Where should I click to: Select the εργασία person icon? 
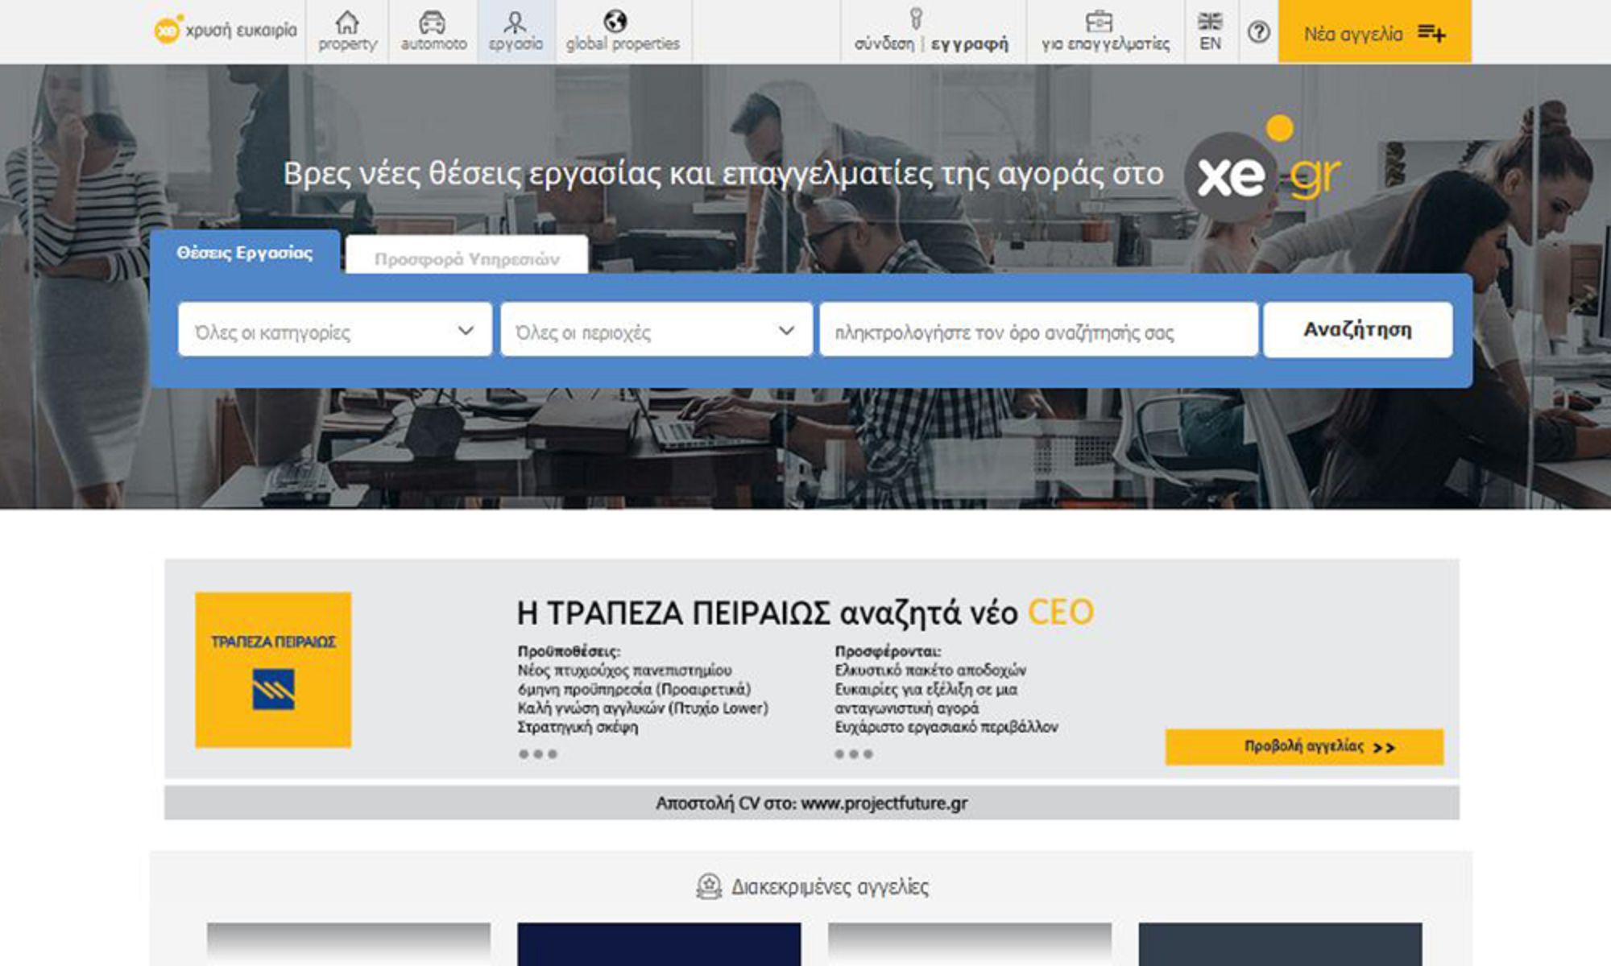(x=516, y=22)
